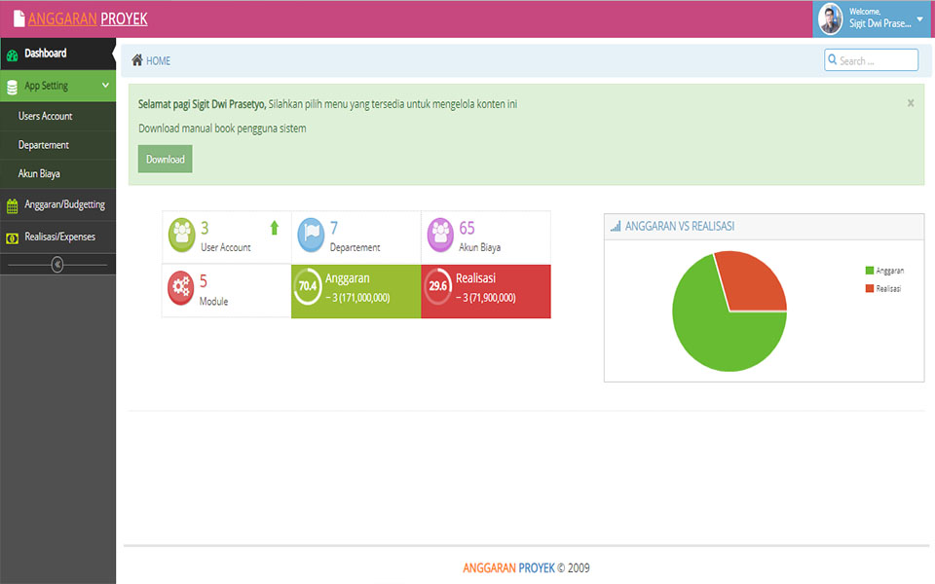This screenshot has width=935, height=584.
Task: Click the ANGGARAN PROYEK header title link
Action: (x=88, y=18)
